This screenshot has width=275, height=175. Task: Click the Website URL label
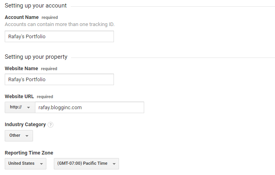(19, 97)
